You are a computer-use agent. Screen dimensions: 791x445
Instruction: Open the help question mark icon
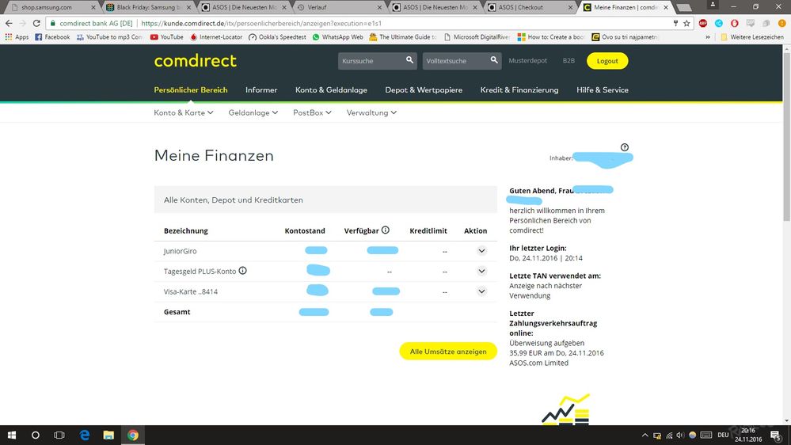click(x=625, y=147)
